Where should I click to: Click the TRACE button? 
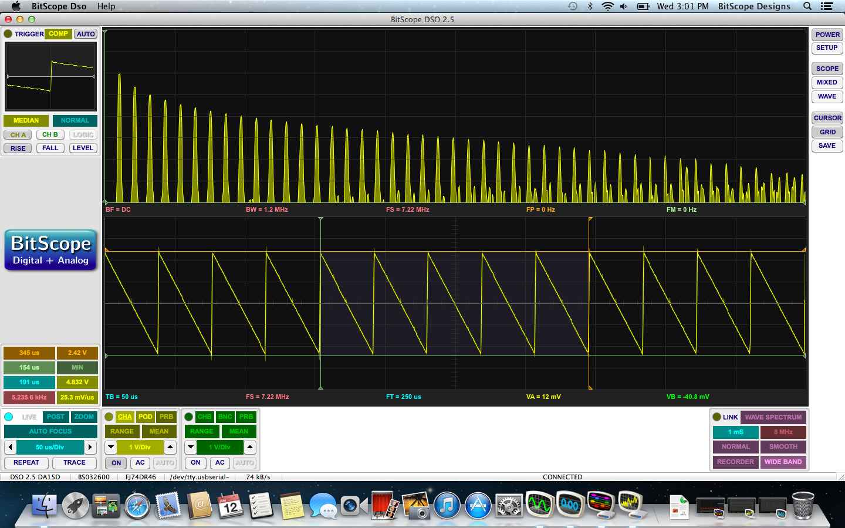pyautogui.click(x=75, y=463)
